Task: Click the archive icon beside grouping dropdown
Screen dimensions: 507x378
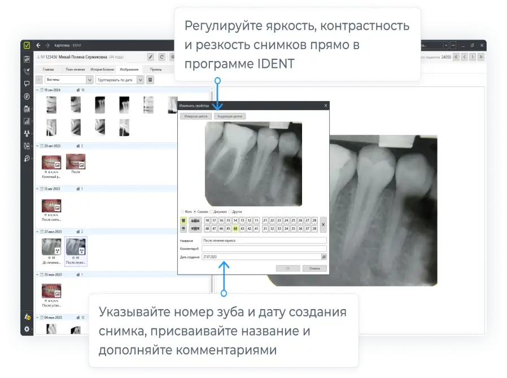Action: (150, 80)
